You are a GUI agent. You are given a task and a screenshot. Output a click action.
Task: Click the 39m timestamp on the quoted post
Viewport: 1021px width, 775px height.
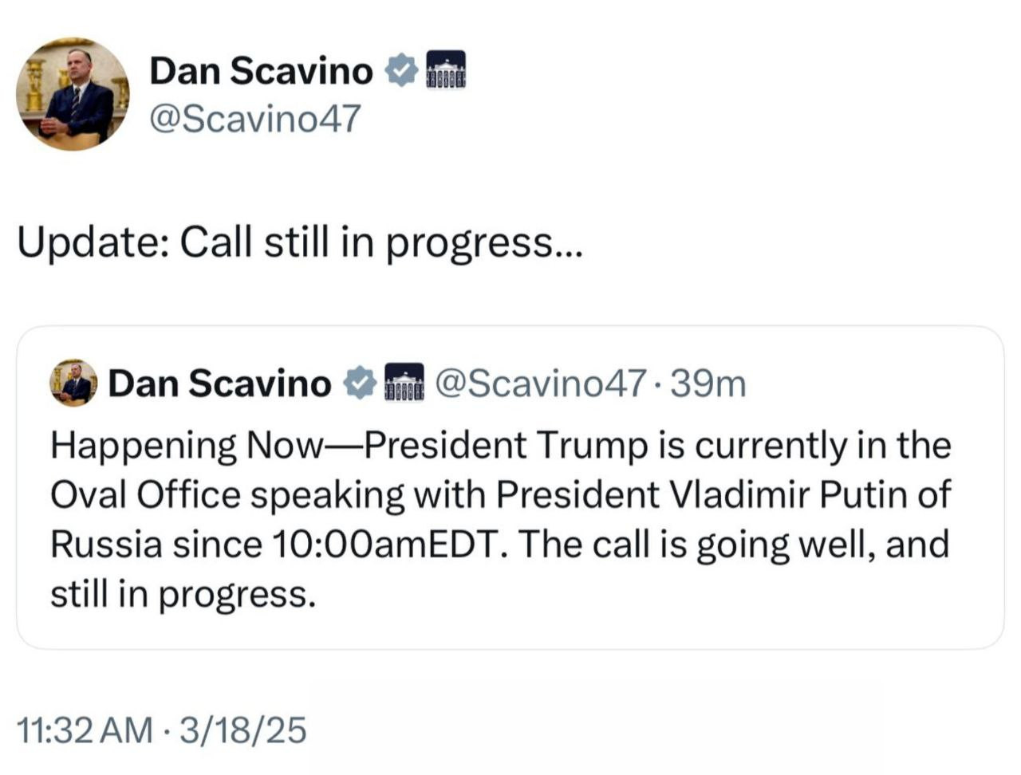[x=708, y=384]
